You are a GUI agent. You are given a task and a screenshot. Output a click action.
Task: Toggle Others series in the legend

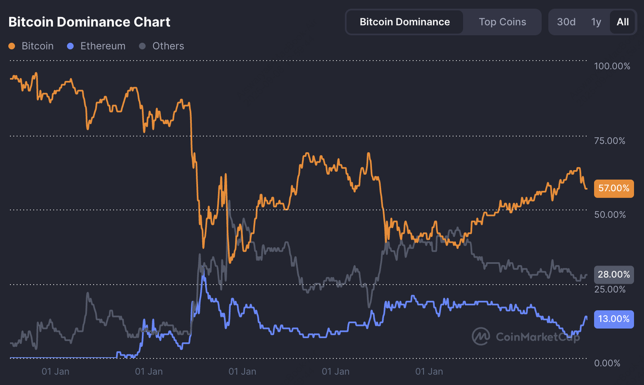162,46
